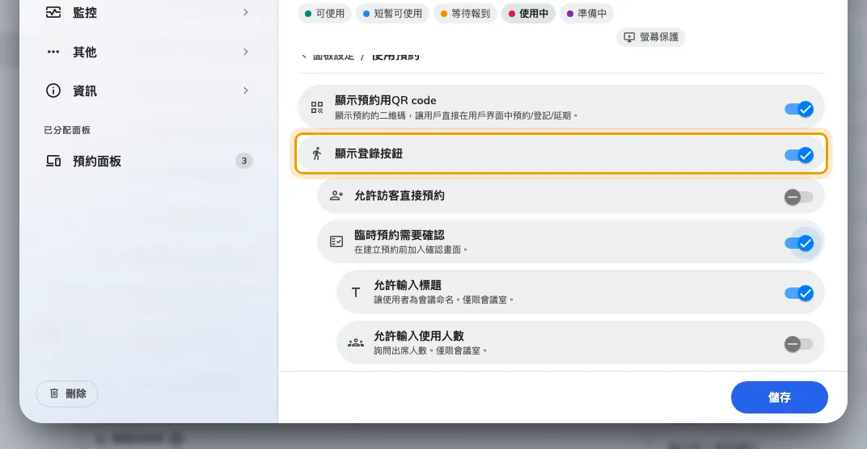867x449 pixels.
Task: Click the trash icon in 刪除 button
Action: (53, 393)
